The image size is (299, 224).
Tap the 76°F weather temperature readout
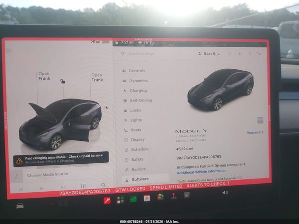pyautogui.click(x=148, y=42)
